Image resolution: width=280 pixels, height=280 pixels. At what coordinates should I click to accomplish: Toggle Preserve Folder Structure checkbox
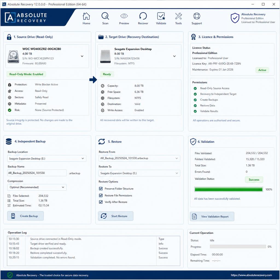pyautogui.click(x=101, y=189)
